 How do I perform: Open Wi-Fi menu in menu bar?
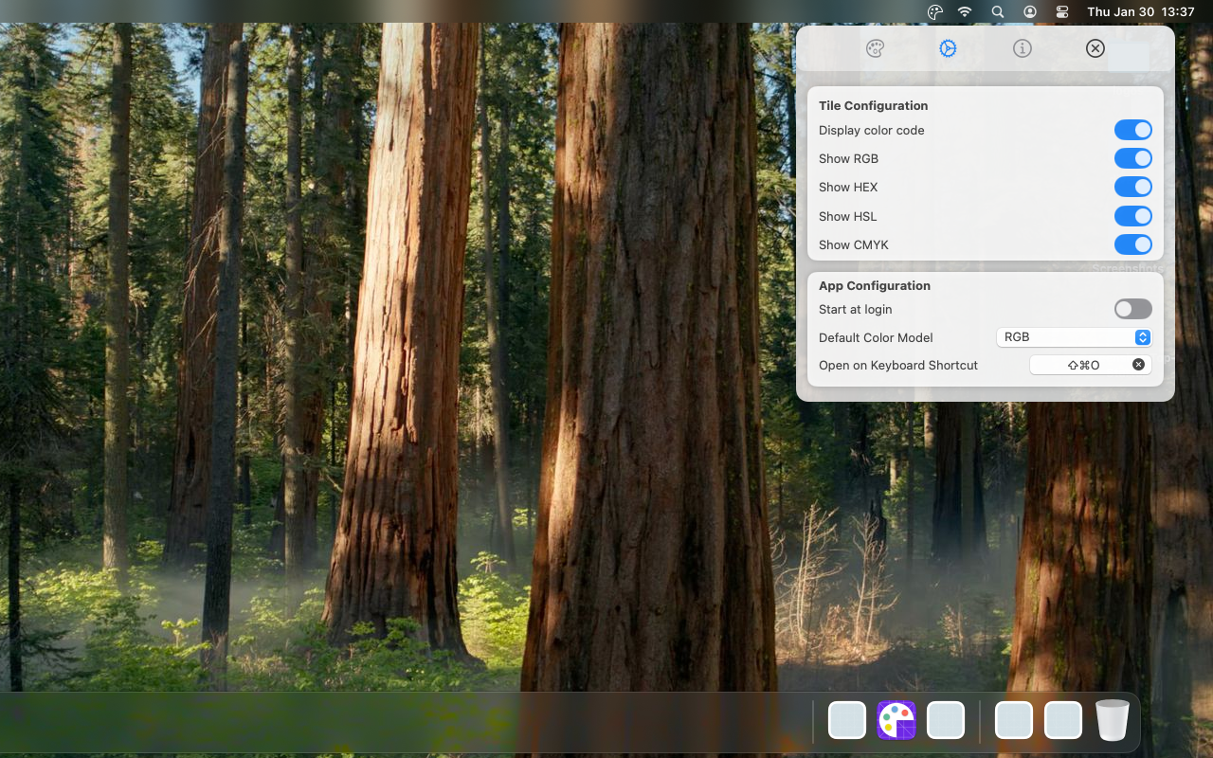pos(965,12)
